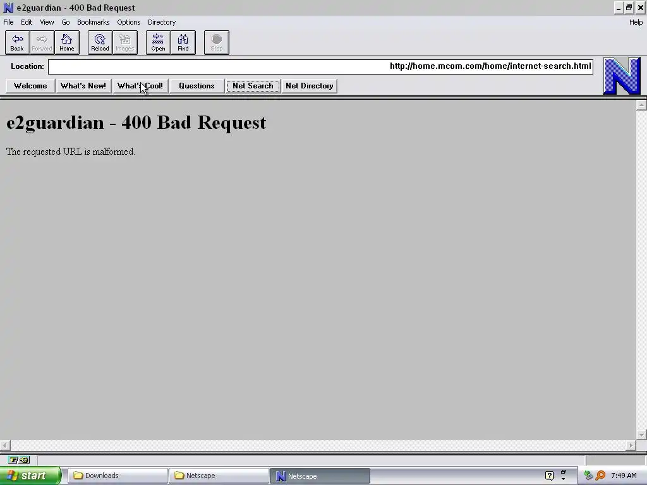Click the Stop loading button
647x485 pixels.
coord(217,42)
